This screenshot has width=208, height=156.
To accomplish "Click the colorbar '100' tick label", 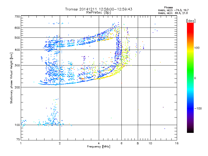I will [197, 48].
